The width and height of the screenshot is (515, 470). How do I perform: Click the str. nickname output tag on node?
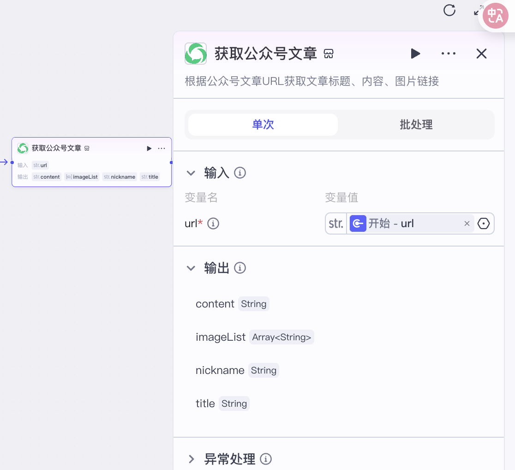tap(120, 177)
